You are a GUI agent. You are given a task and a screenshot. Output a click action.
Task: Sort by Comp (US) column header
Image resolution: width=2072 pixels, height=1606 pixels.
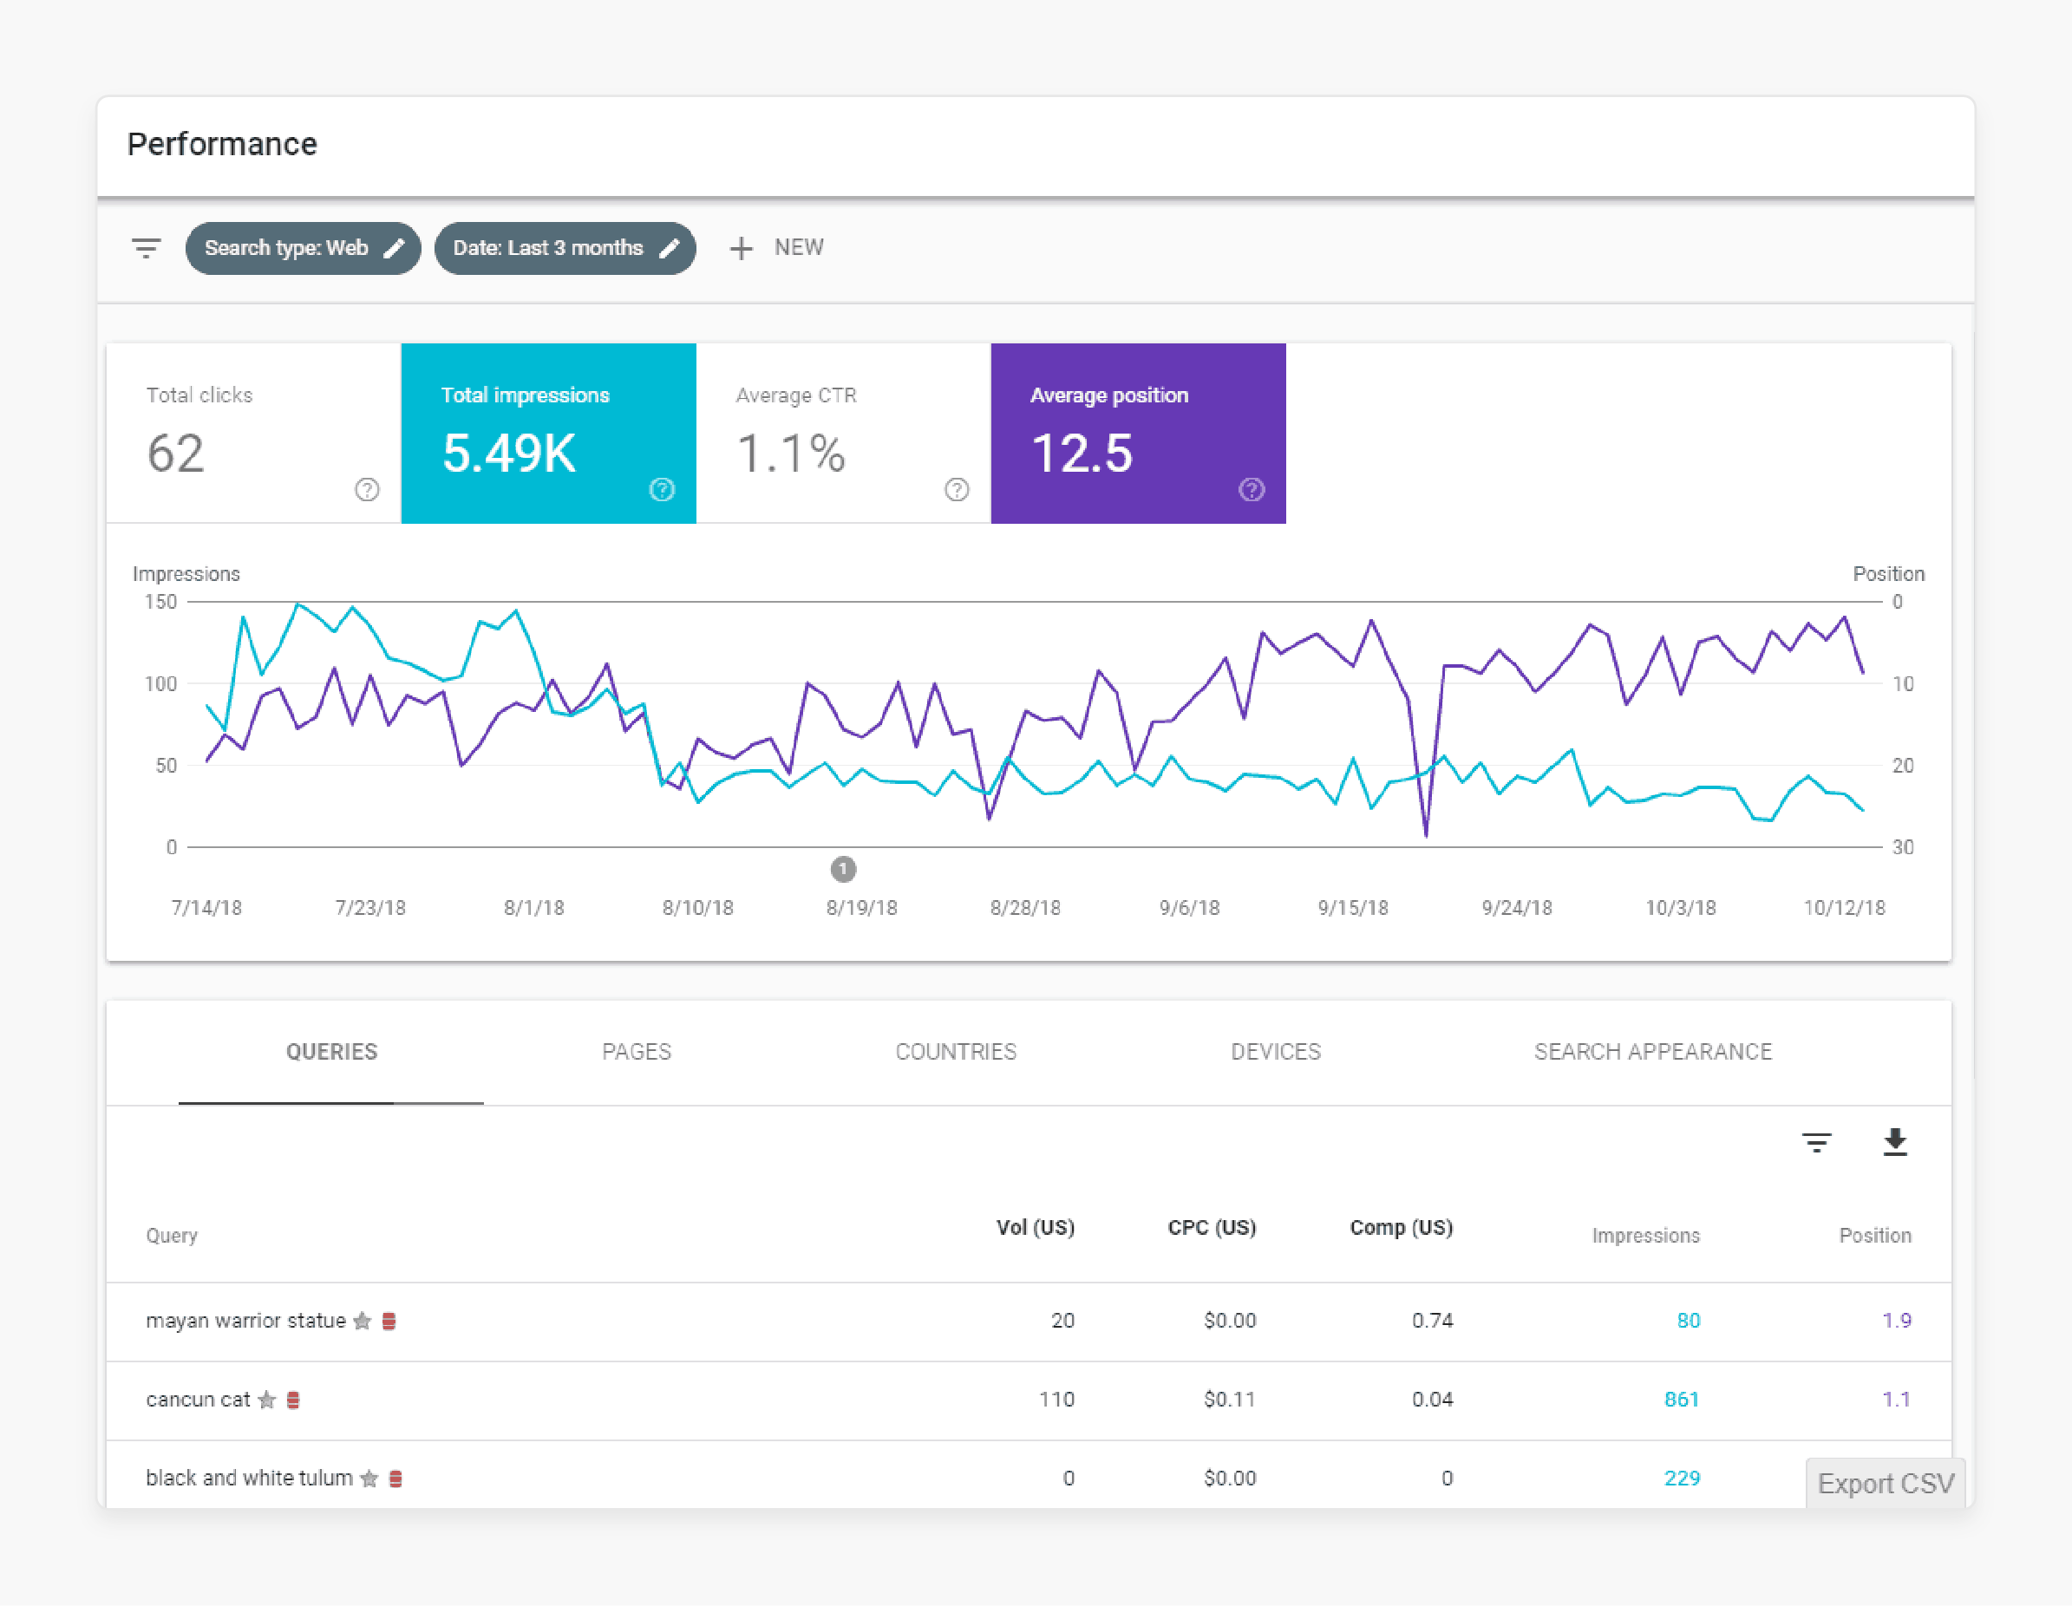coord(1402,1228)
